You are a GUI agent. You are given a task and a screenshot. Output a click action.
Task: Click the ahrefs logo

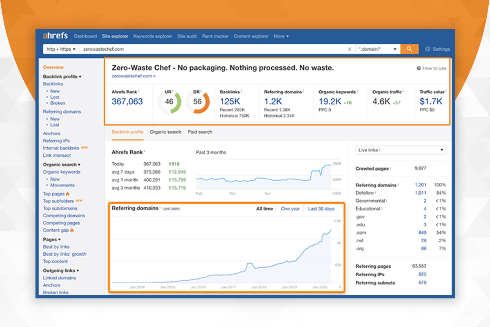click(x=55, y=36)
